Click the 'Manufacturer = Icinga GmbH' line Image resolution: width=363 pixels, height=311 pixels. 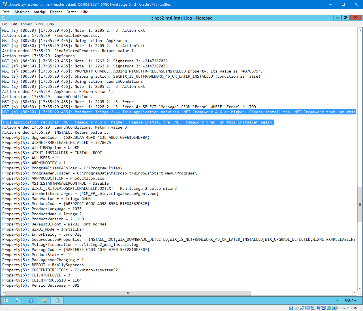pyautogui.click(x=46, y=199)
